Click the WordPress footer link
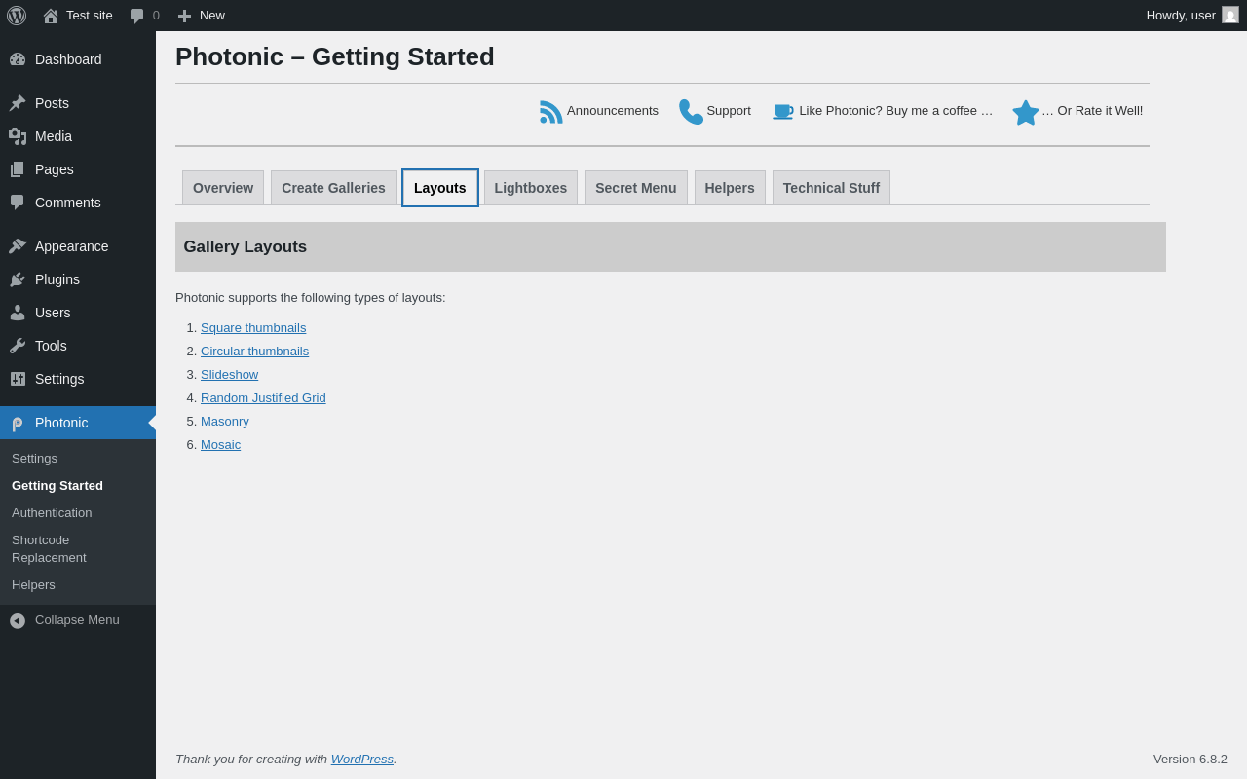The height and width of the screenshot is (779, 1247). tap(362, 760)
